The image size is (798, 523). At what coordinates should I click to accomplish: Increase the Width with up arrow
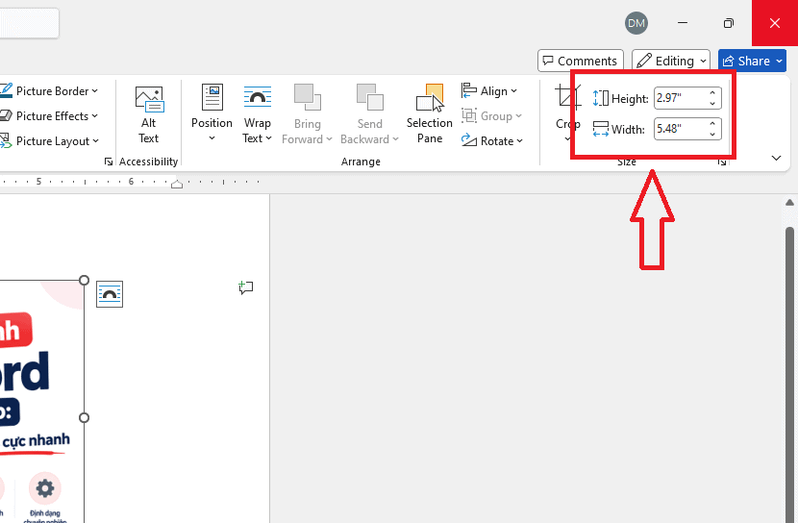pos(712,124)
